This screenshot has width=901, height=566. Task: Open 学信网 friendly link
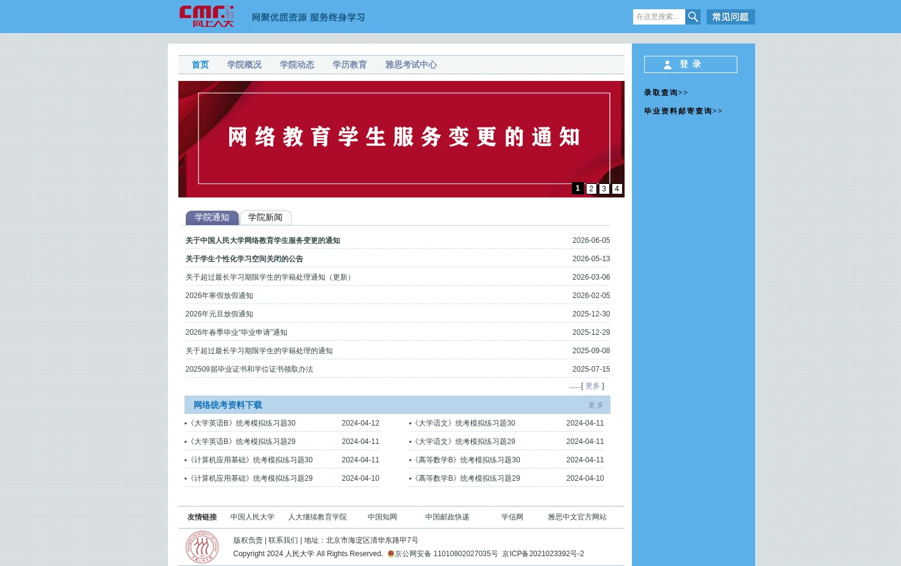click(512, 517)
